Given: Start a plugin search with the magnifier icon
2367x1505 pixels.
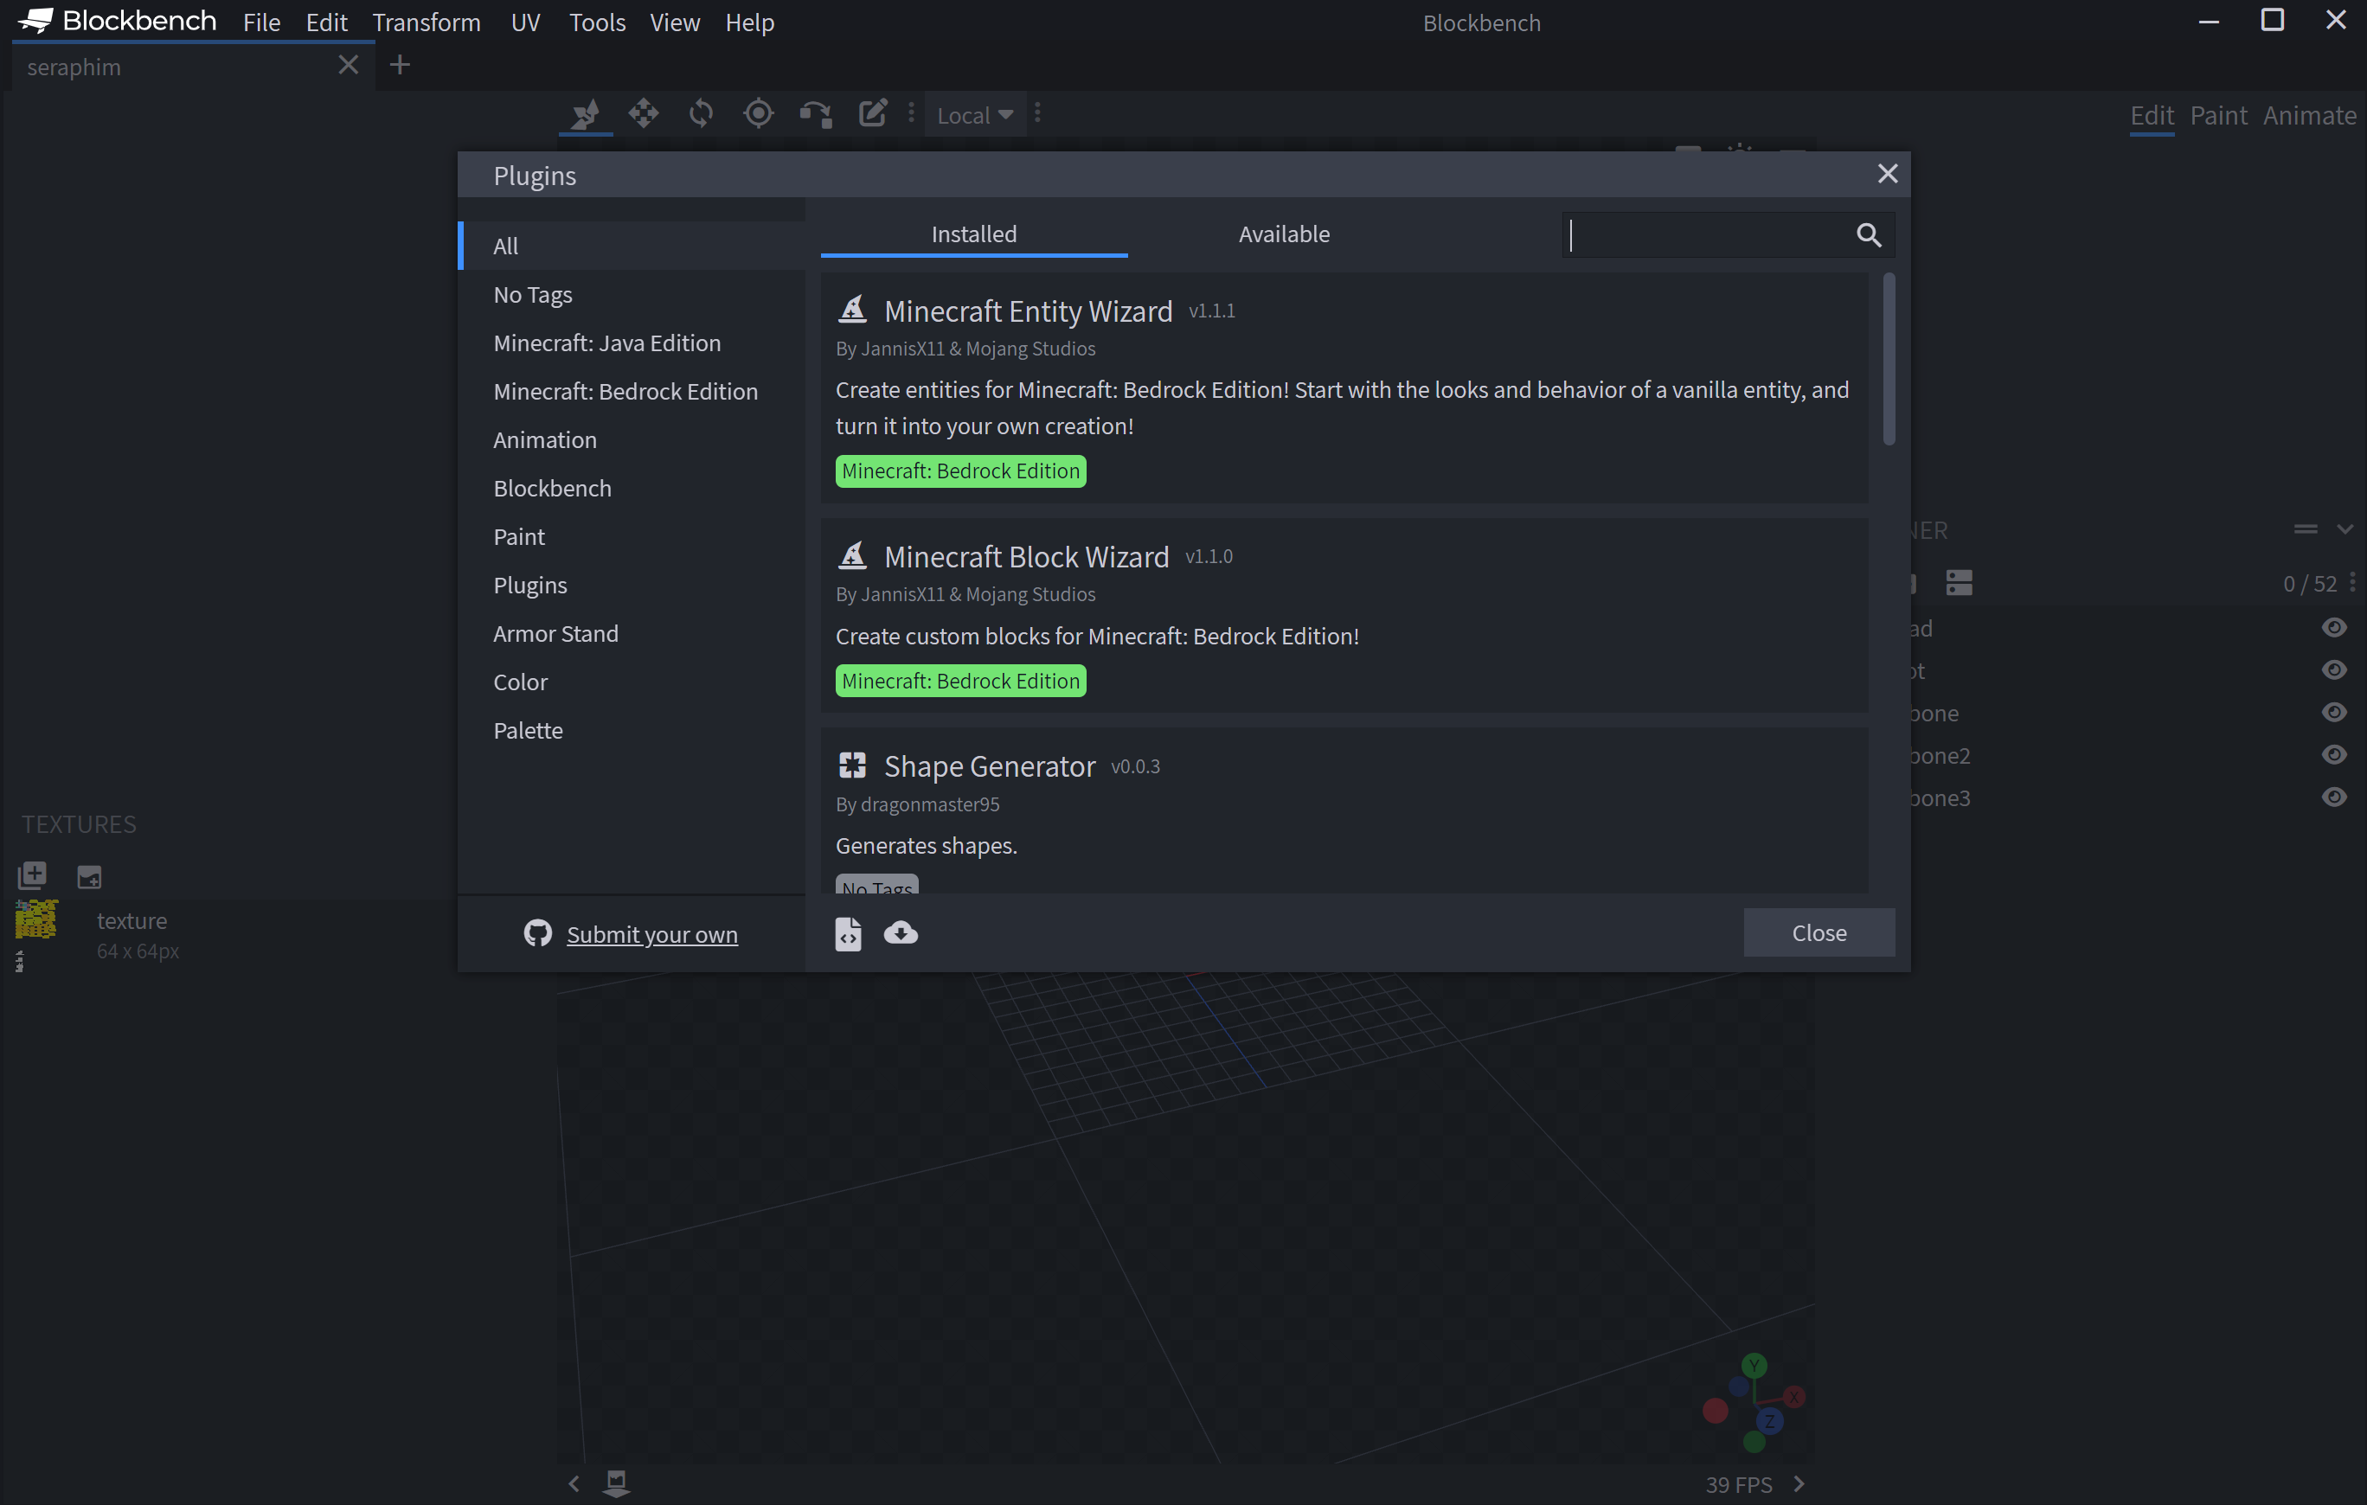Looking at the screenshot, I should pos(1868,234).
